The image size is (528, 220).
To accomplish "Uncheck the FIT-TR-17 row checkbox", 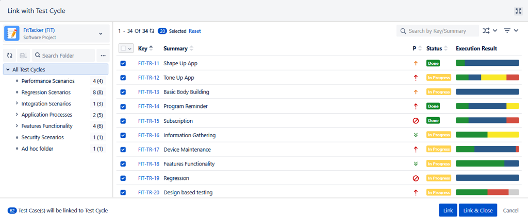I will [x=123, y=150].
